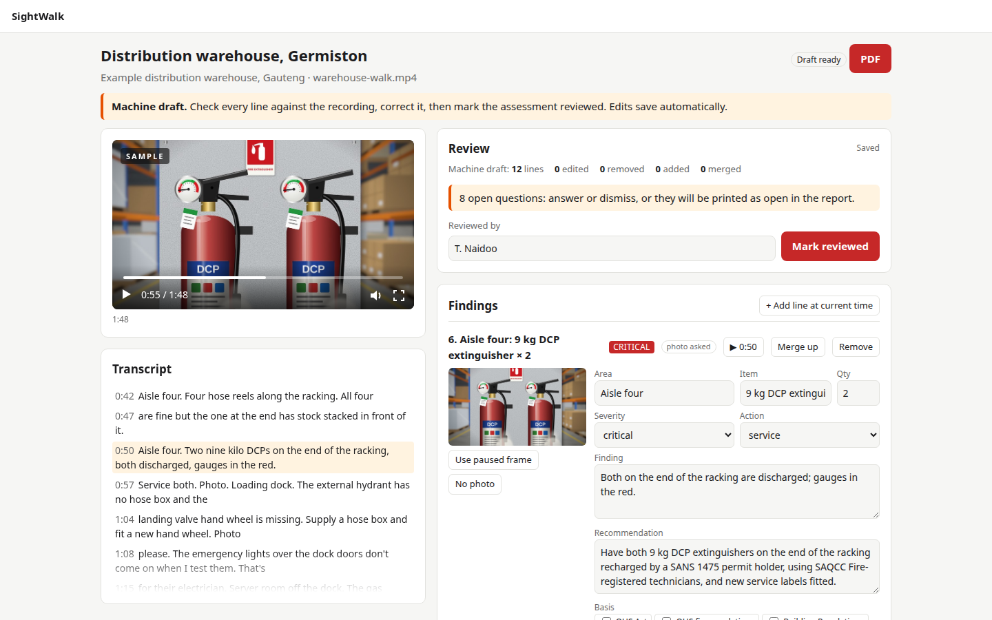This screenshot has width=992, height=620.
Task: Edit the Reviewed by name field
Action: point(612,249)
